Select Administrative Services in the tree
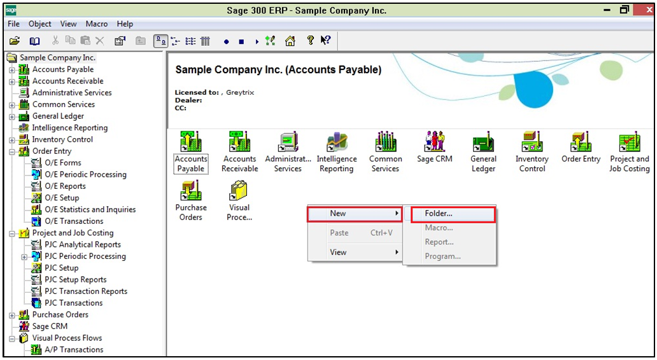This screenshot has width=657, height=360. click(72, 92)
